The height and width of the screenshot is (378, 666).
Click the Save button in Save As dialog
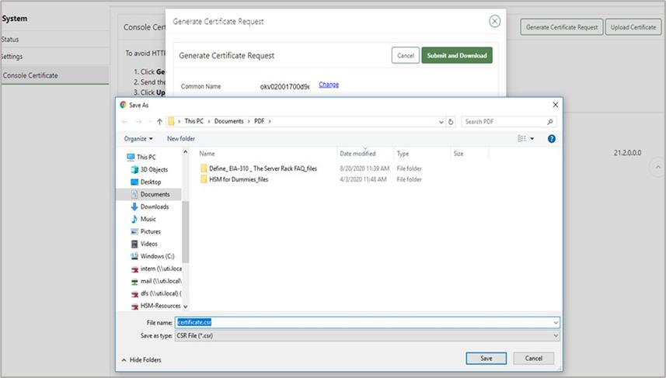(x=486, y=359)
